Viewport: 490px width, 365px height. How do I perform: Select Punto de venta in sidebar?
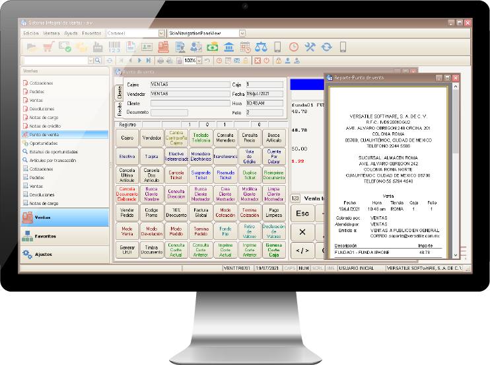(x=65, y=135)
